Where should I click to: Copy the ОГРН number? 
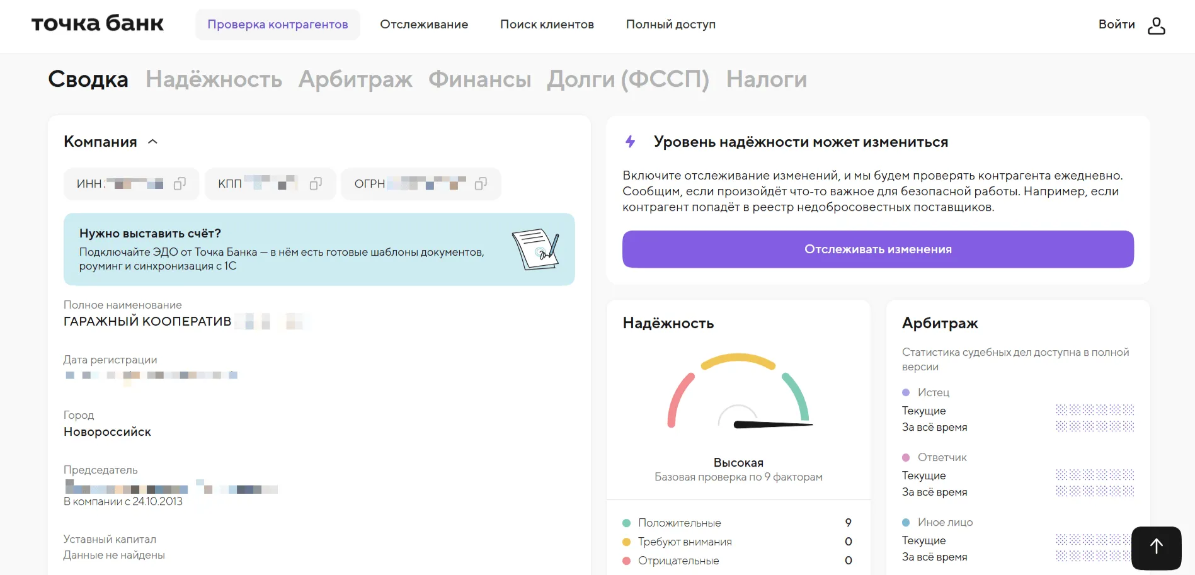click(481, 184)
